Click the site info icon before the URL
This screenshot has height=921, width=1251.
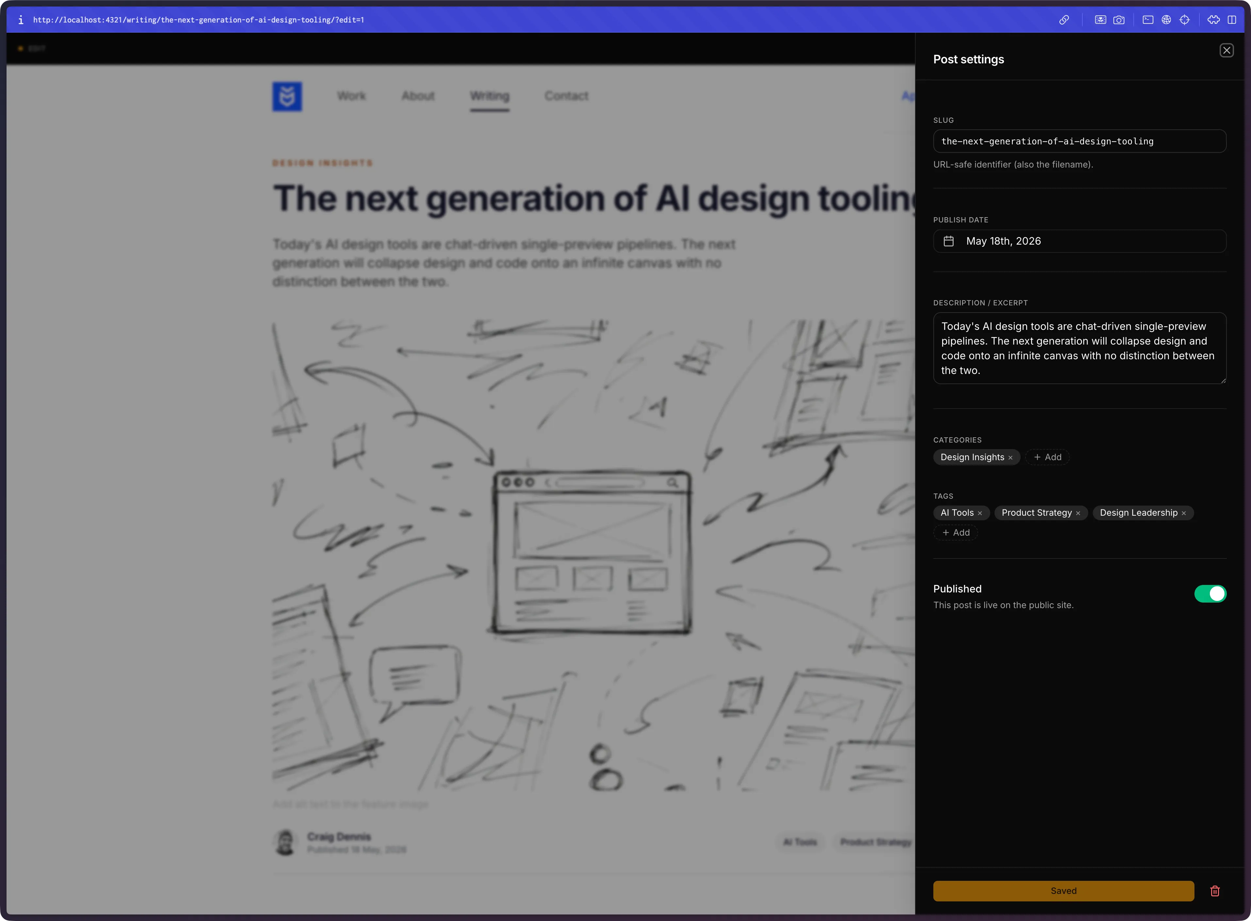(21, 20)
